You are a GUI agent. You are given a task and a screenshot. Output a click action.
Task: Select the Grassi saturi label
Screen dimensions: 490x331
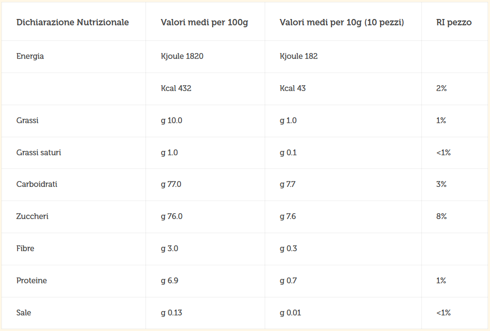pyautogui.click(x=39, y=152)
